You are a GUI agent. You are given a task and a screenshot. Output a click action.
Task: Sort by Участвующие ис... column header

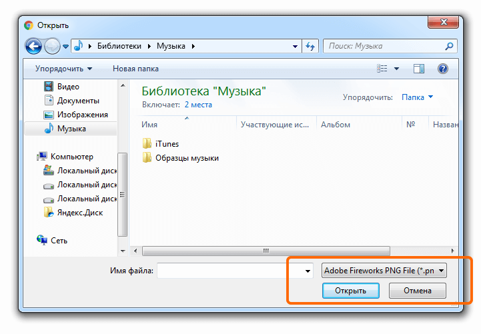click(x=275, y=125)
